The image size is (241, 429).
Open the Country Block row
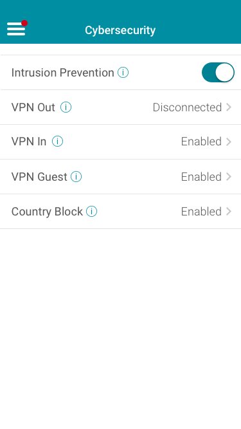[x=121, y=212]
